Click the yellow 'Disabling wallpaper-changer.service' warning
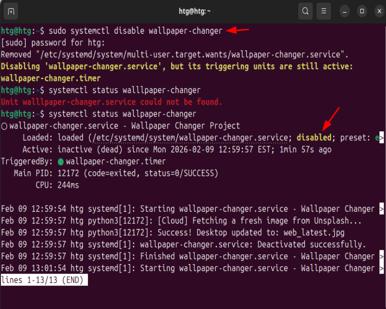The image size is (386, 309). coord(177,66)
